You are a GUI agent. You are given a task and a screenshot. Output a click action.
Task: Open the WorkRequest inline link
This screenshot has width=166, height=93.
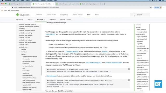(x=52, y=76)
